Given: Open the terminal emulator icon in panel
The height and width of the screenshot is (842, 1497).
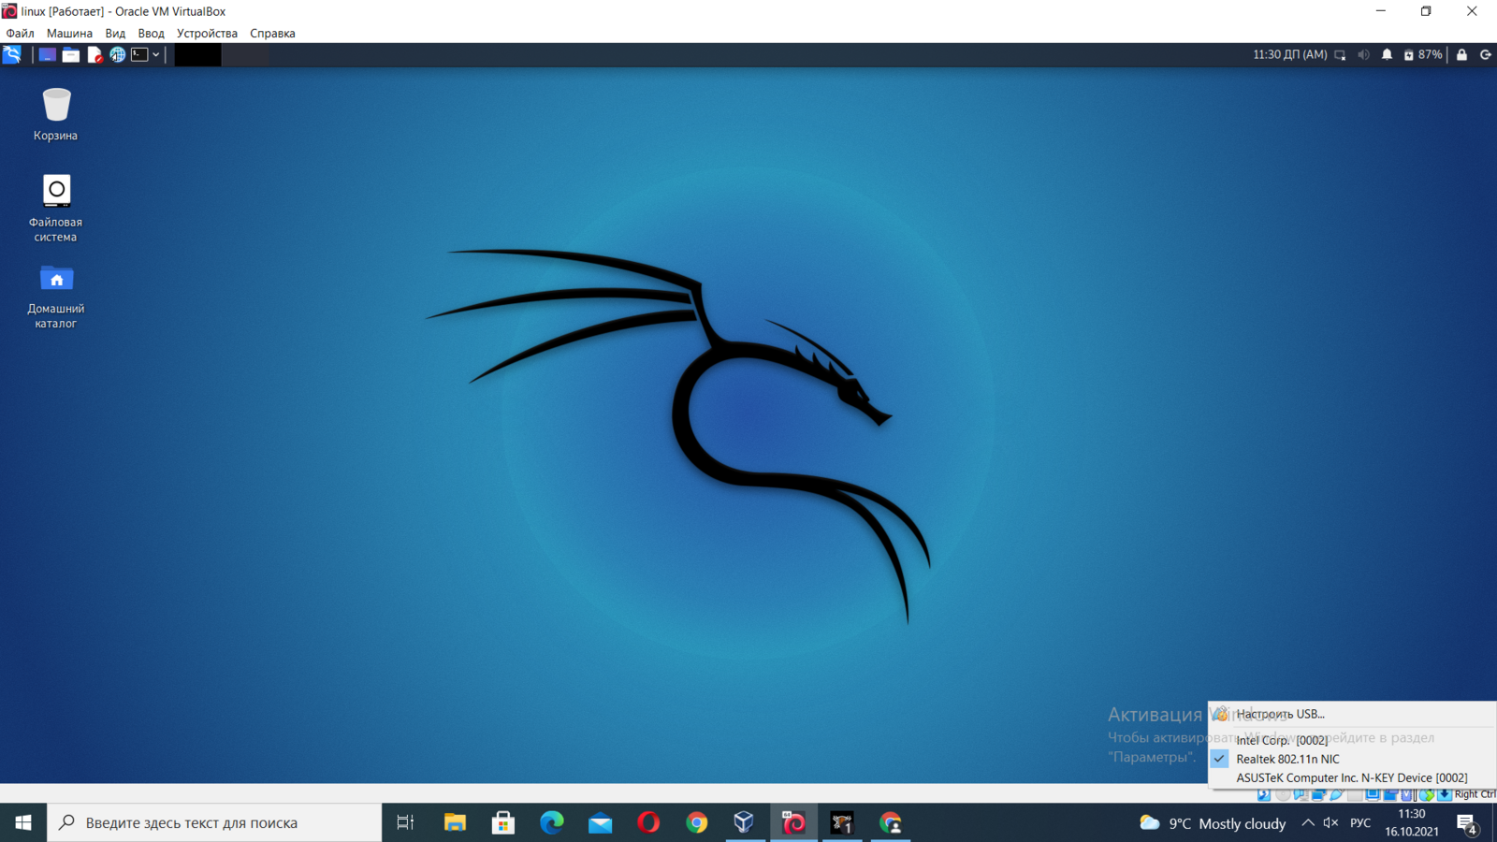Looking at the screenshot, I should 139,54.
